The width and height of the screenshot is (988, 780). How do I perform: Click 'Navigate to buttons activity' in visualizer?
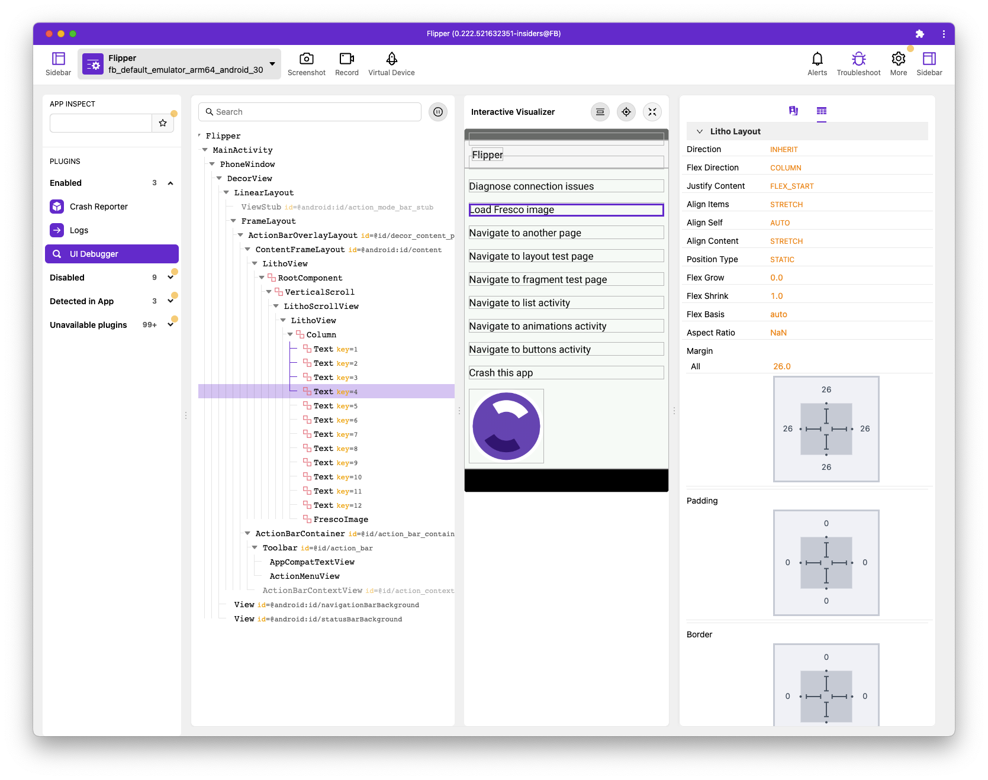[x=566, y=349]
